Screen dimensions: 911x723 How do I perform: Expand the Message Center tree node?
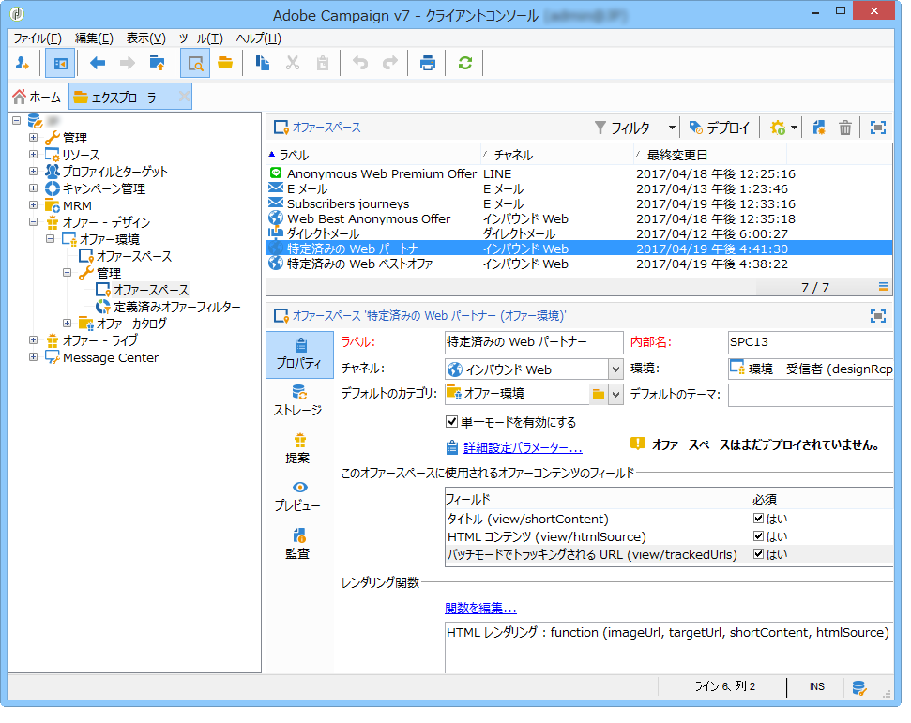tap(33, 356)
